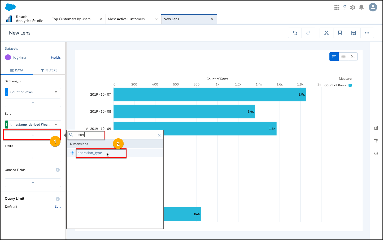The width and height of the screenshot is (383, 240).
Task: Switch to SAQL query mode icon
Action: coord(353,57)
